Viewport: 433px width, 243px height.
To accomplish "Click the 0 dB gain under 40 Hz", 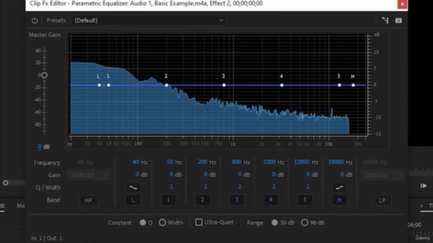I will coord(137,174).
